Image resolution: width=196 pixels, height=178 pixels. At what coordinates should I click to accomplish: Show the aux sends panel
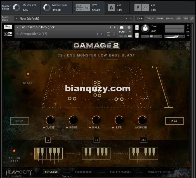click(186, 18)
